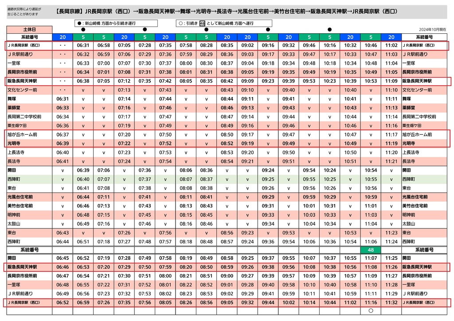
Task: Click the 光風台住宅前 stop name on the right
Action: [415, 197]
